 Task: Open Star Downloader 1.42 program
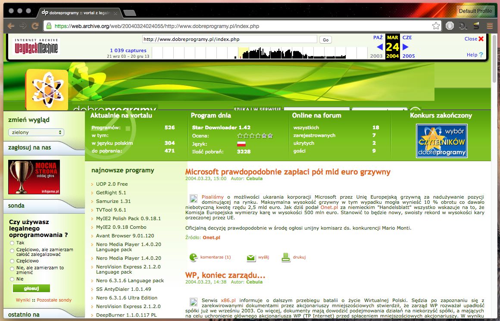[221, 128]
